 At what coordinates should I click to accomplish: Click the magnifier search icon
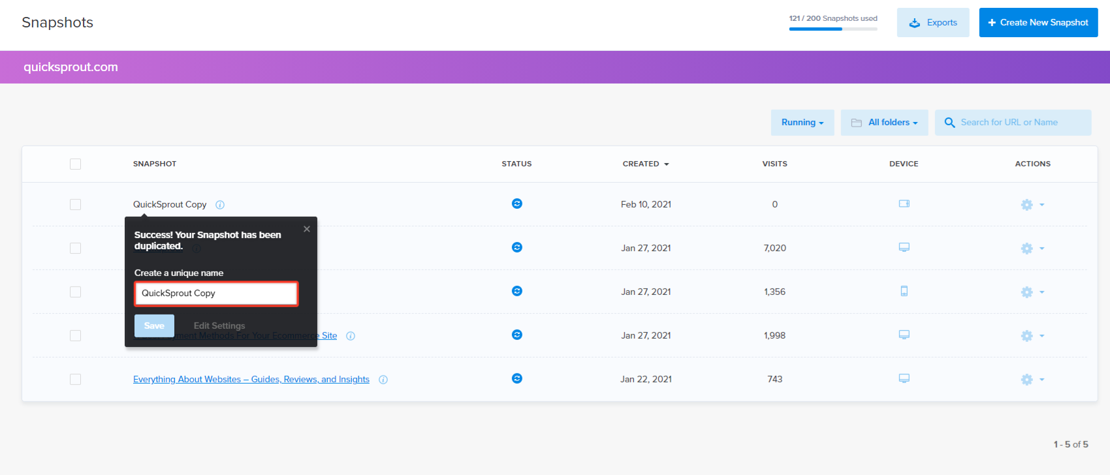click(x=949, y=123)
